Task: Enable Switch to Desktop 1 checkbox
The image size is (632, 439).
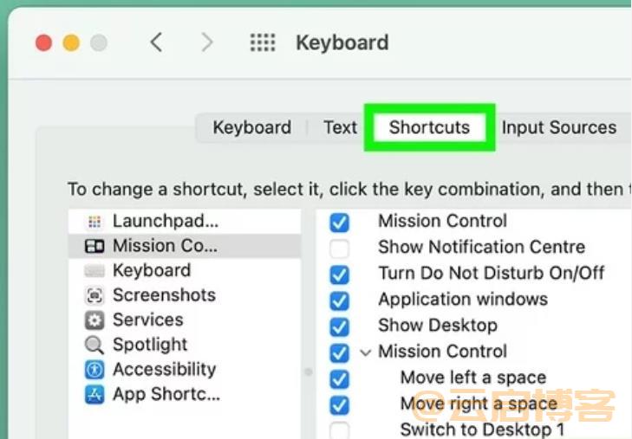Action: pyautogui.click(x=339, y=430)
